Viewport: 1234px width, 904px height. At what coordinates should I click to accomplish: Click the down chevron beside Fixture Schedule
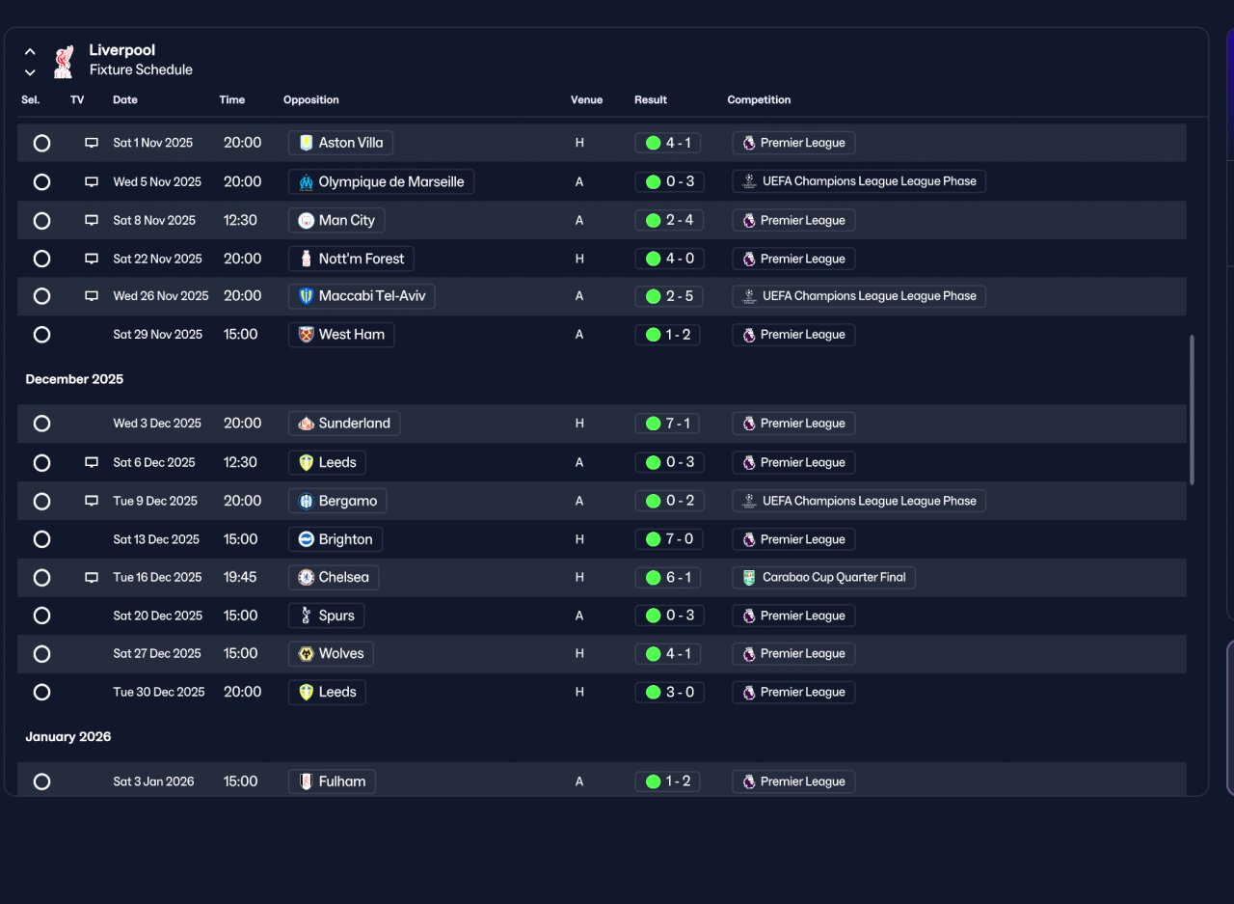click(30, 72)
